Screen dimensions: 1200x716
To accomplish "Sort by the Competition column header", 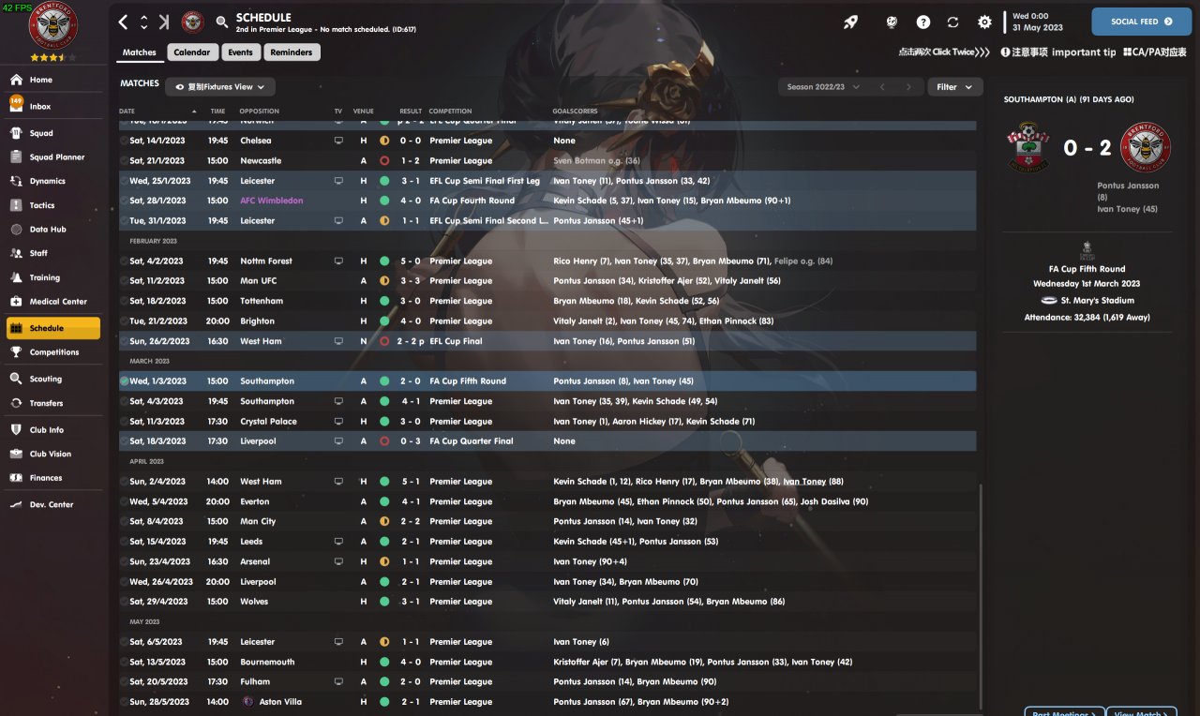I will click(451, 112).
